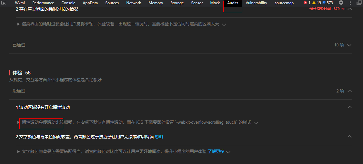Viewport: 363px width, 164px height.
Task: Click the 从视觉、交互等方面评估小程序 description
Action: click(x=55, y=80)
